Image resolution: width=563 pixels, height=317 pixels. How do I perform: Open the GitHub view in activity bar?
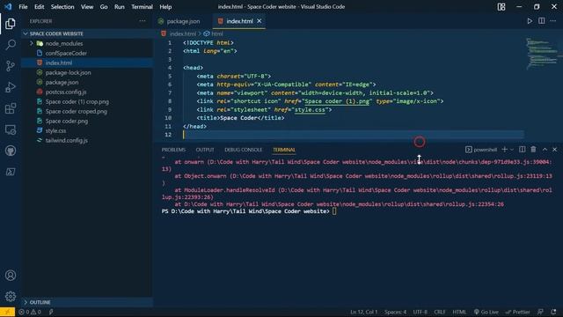click(11, 151)
